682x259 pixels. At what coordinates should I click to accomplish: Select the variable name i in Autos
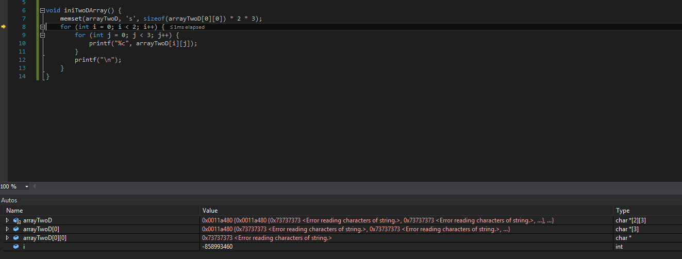pos(24,247)
